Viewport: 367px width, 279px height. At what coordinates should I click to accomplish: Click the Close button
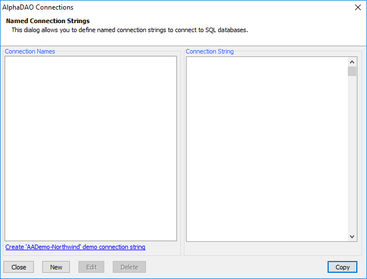(19, 267)
